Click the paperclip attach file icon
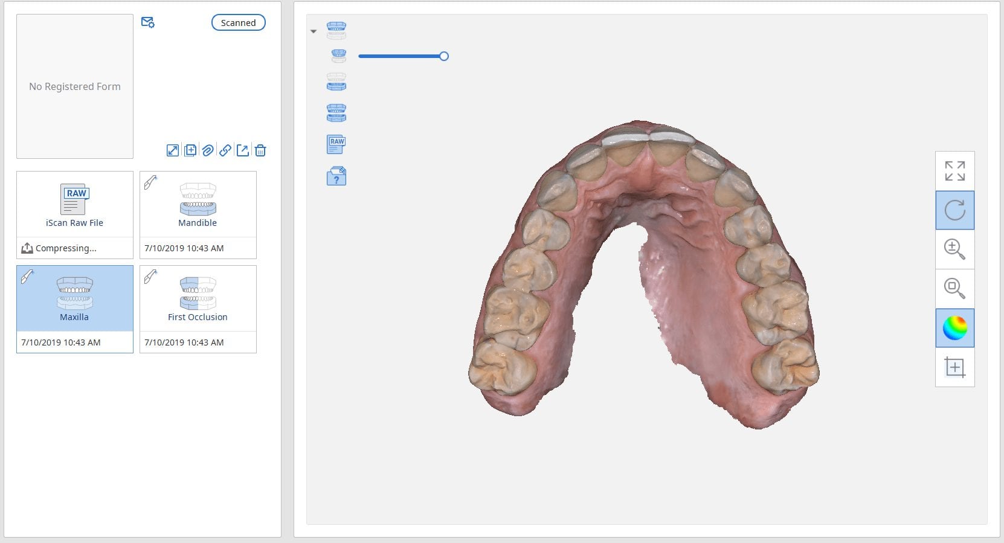 click(x=208, y=150)
